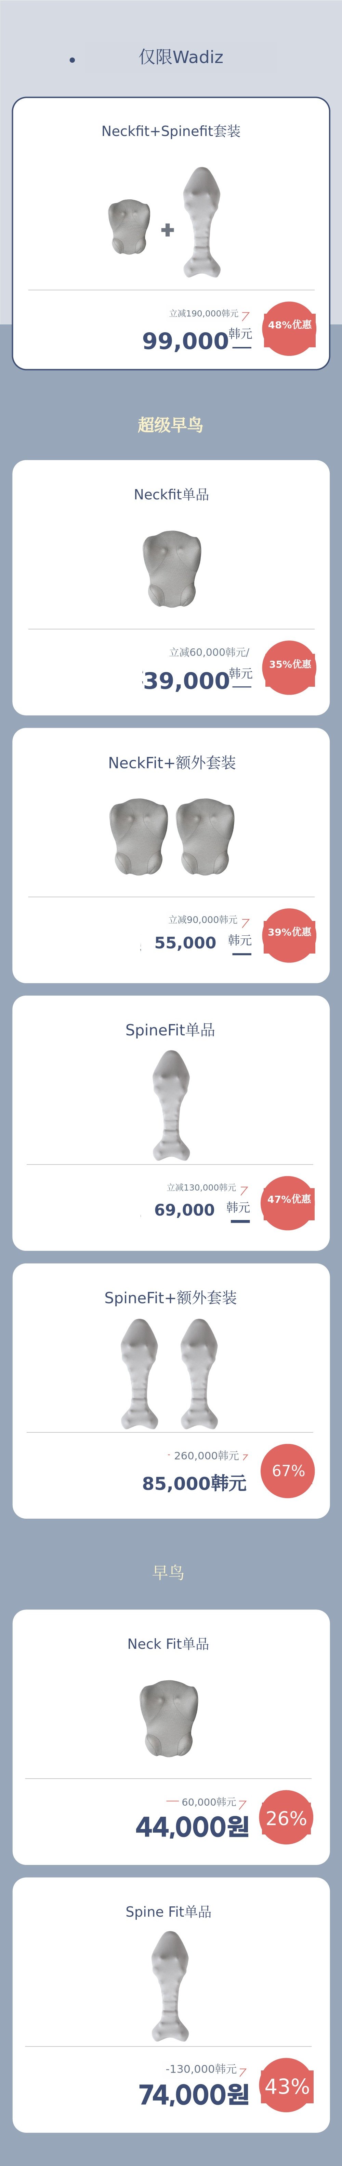Viewport: 342px width, 2166px height.
Task: Open the NeckFit+额外套装 product image
Action: point(171,837)
